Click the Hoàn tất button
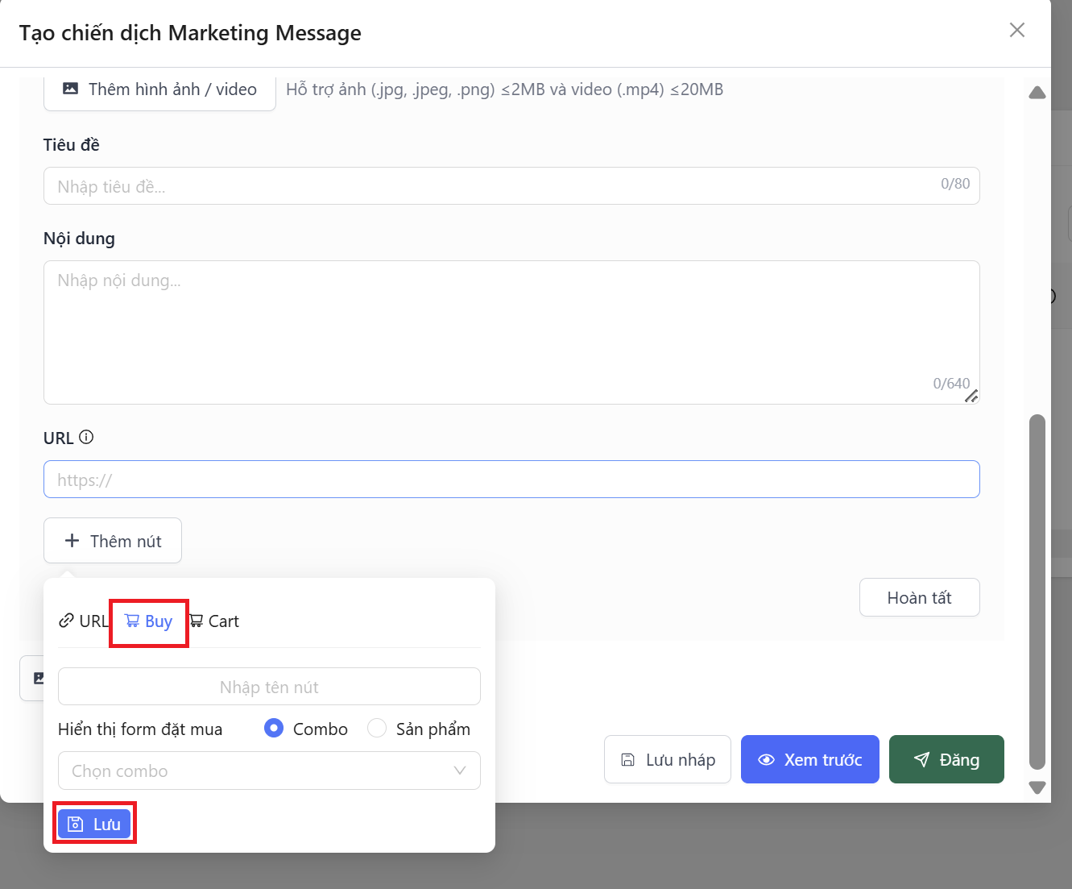The height and width of the screenshot is (889, 1072). (919, 597)
